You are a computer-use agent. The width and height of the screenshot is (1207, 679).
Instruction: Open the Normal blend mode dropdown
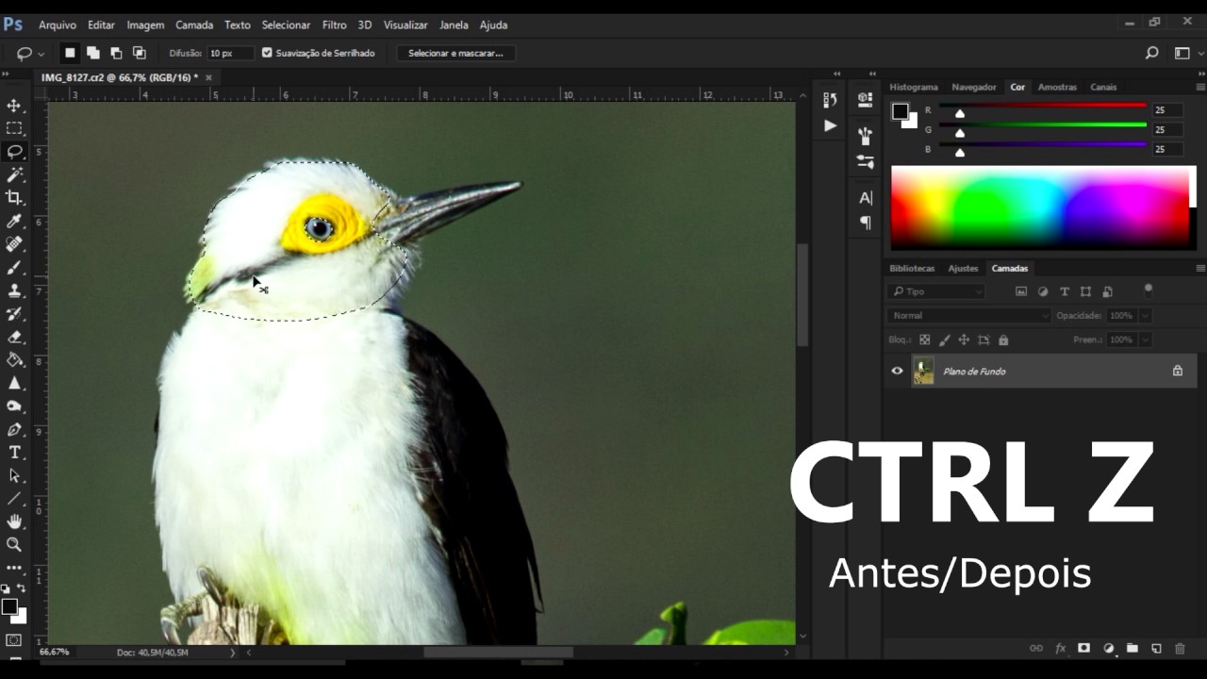[968, 315]
